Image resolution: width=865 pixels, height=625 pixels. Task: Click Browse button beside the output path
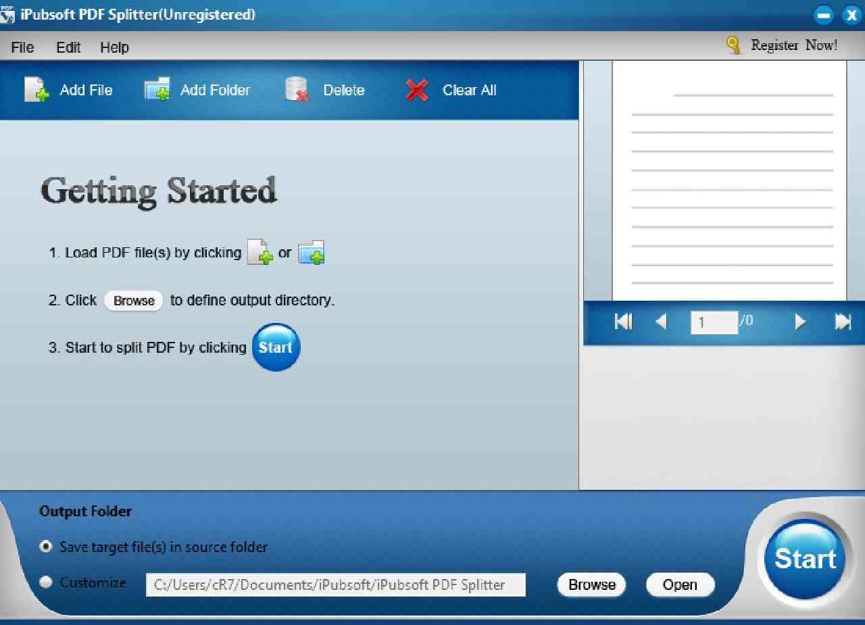[x=592, y=585]
